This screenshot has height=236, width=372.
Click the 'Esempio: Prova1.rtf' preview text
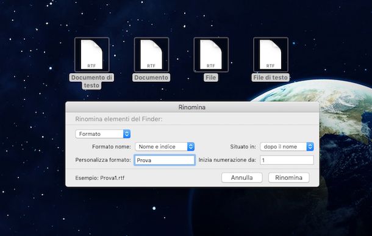pos(99,178)
